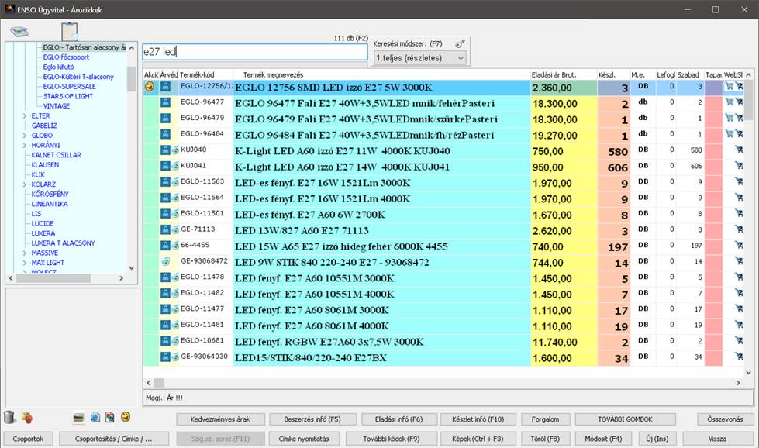
Task: Click the Forgalom button
Action: [x=545, y=419]
